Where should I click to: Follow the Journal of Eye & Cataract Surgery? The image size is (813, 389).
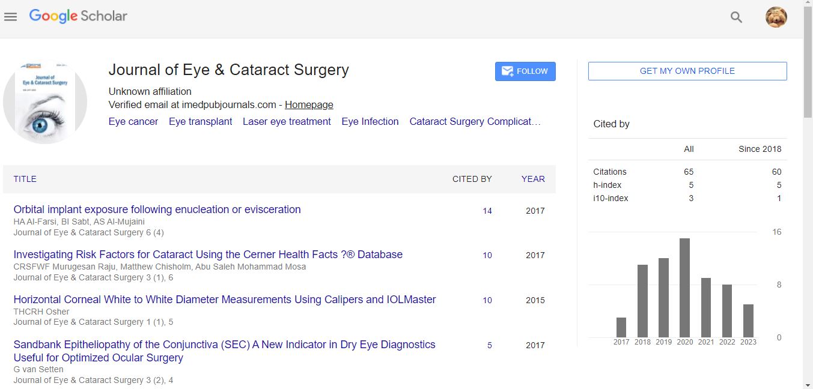pos(525,71)
